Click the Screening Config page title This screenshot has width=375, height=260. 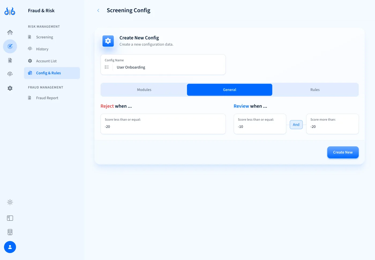point(129,10)
